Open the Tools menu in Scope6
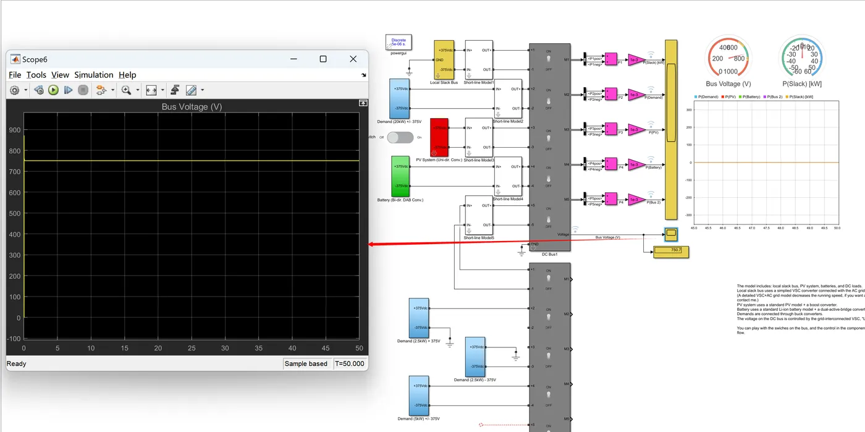This screenshot has height=432, width=865. [36, 75]
